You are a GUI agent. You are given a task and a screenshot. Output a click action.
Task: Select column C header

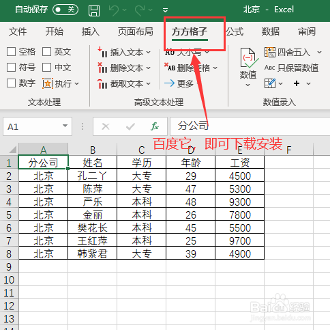pyautogui.click(x=142, y=150)
